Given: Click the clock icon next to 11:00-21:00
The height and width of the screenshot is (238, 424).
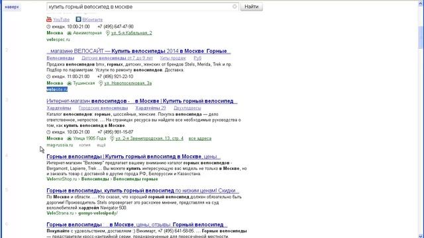Looking at the screenshot, I should tap(48, 77).
